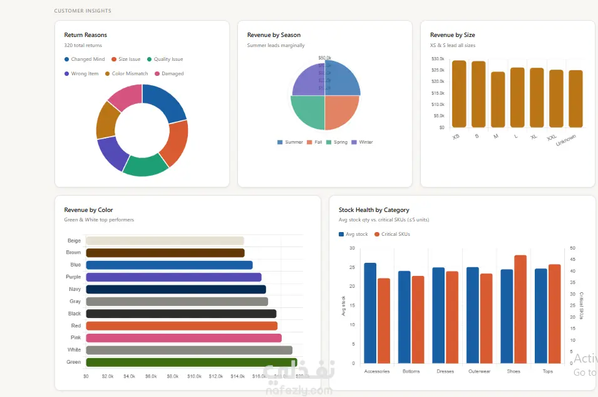Toggle the Color Mismatch legend item
This screenshot has height=397, width=598.
point(126,74)
